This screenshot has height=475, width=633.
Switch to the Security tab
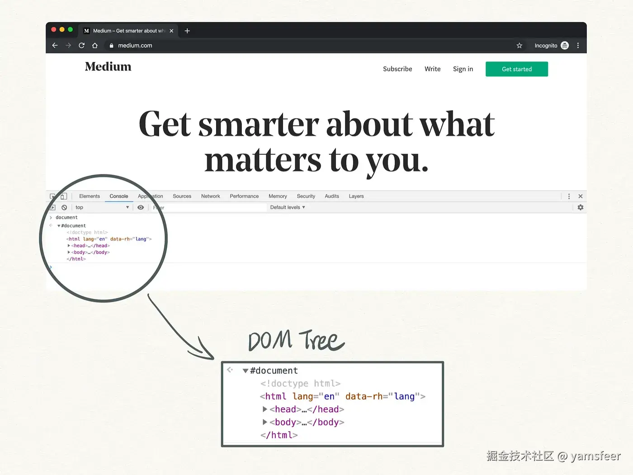pyautogui.click(x=306, y=196)
